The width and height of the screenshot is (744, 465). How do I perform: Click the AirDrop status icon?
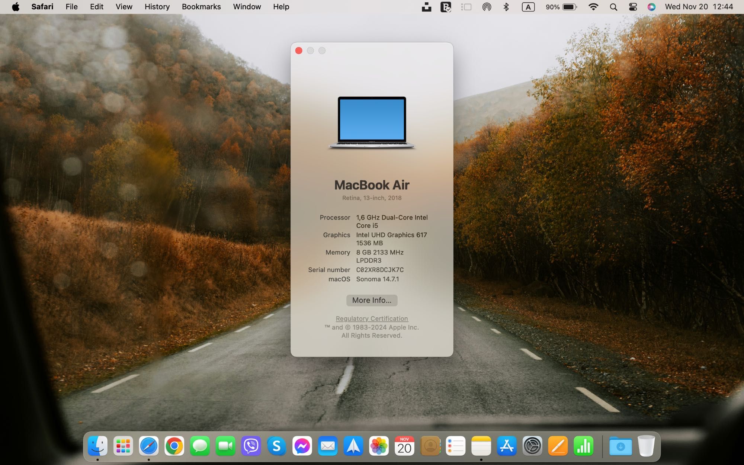pos(487,7)
